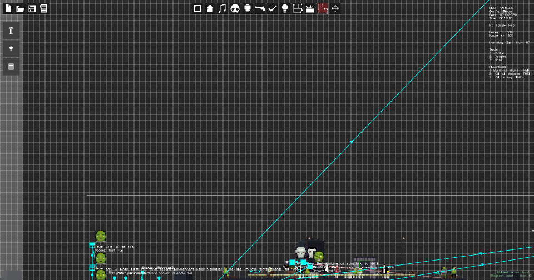Open the document list icon beside Save

(x=43, y=8)
